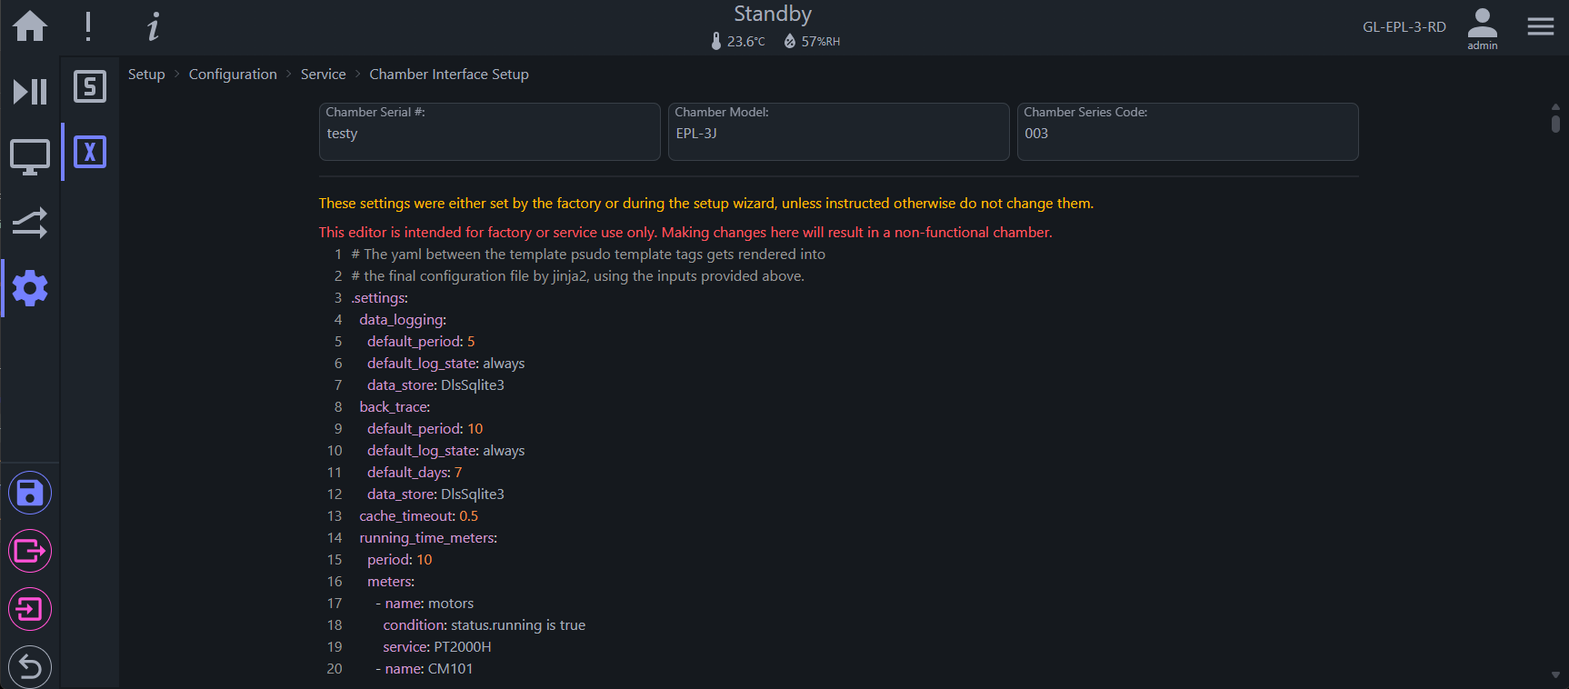Open the hamburger menu
The width and height of the screenshot is (1569, 689).
(1541, 26)
